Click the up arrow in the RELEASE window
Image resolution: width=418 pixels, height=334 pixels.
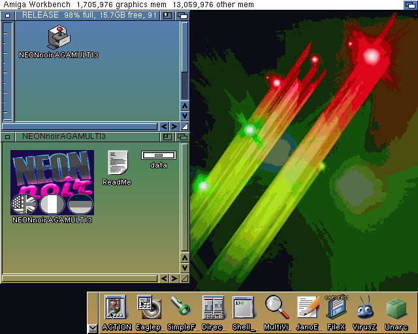(x=185, y=106)
